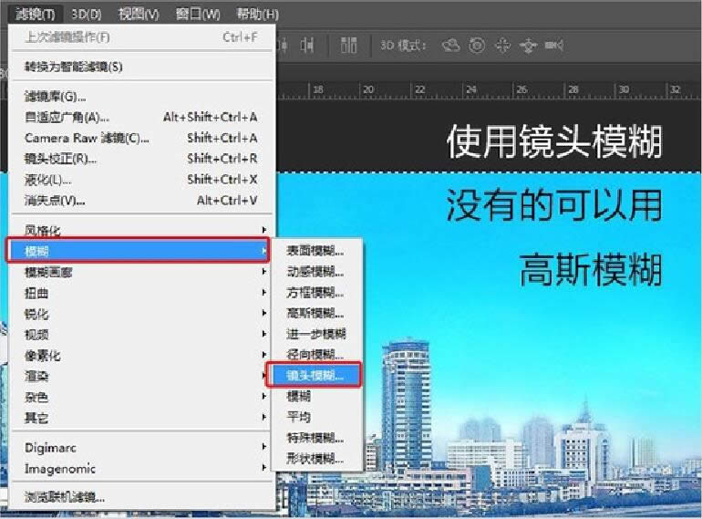Click the horizontal ruler at mark 24
Screen dimensions: 702x519
click(470, 91)
